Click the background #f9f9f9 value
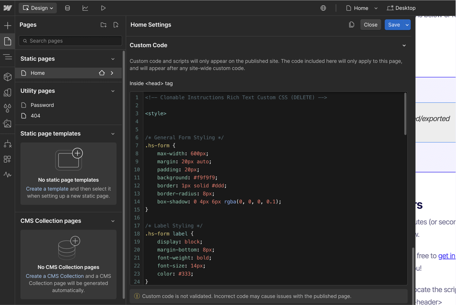The image size is (456, 305). point(204,178)
